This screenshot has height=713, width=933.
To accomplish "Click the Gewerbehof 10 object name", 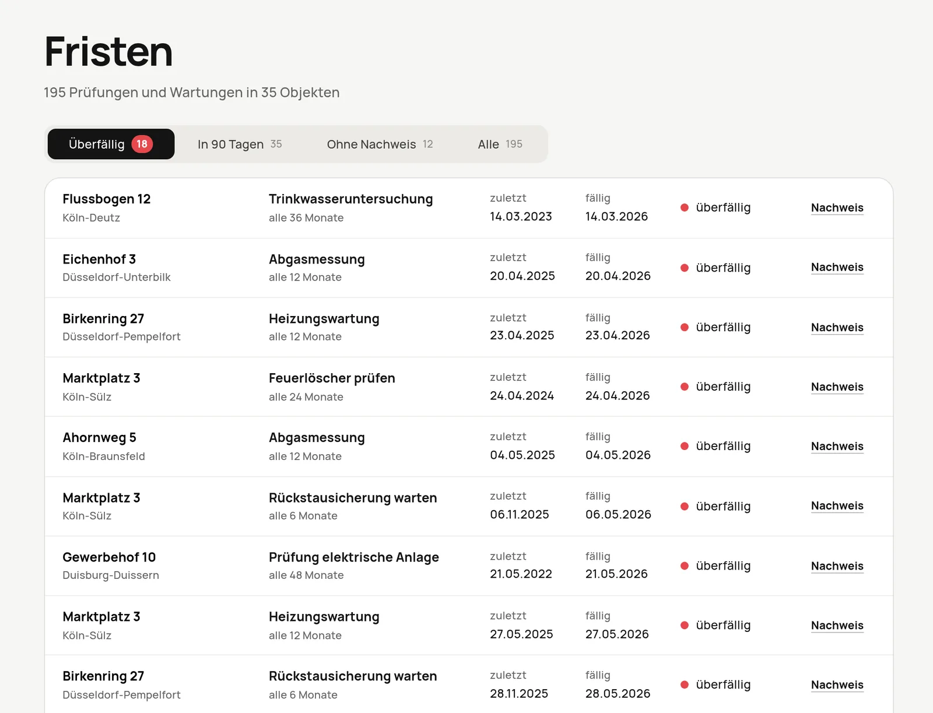I will [x=109, y=557].
